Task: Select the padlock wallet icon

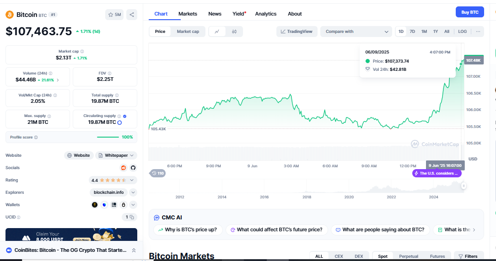Action: click(124, 205)
